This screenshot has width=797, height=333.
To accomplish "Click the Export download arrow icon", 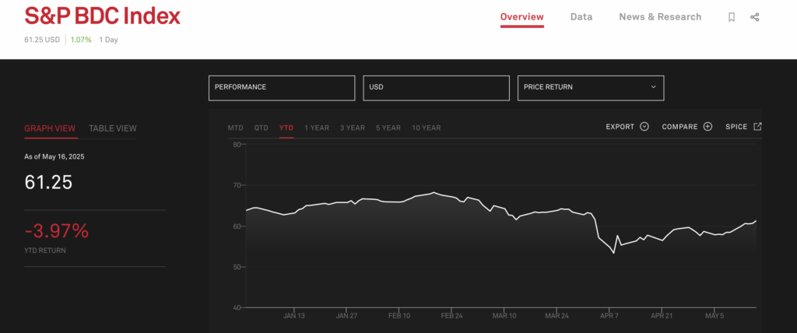I will click(x=644, y=127).
